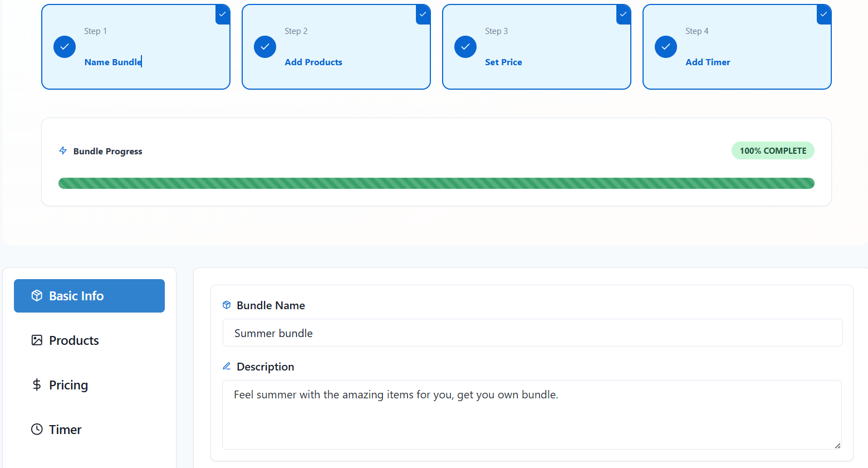Click corner check badge on Add Timer card
Image resolution: width=868 pixels, height=468 pixels.
coord(824,14)
